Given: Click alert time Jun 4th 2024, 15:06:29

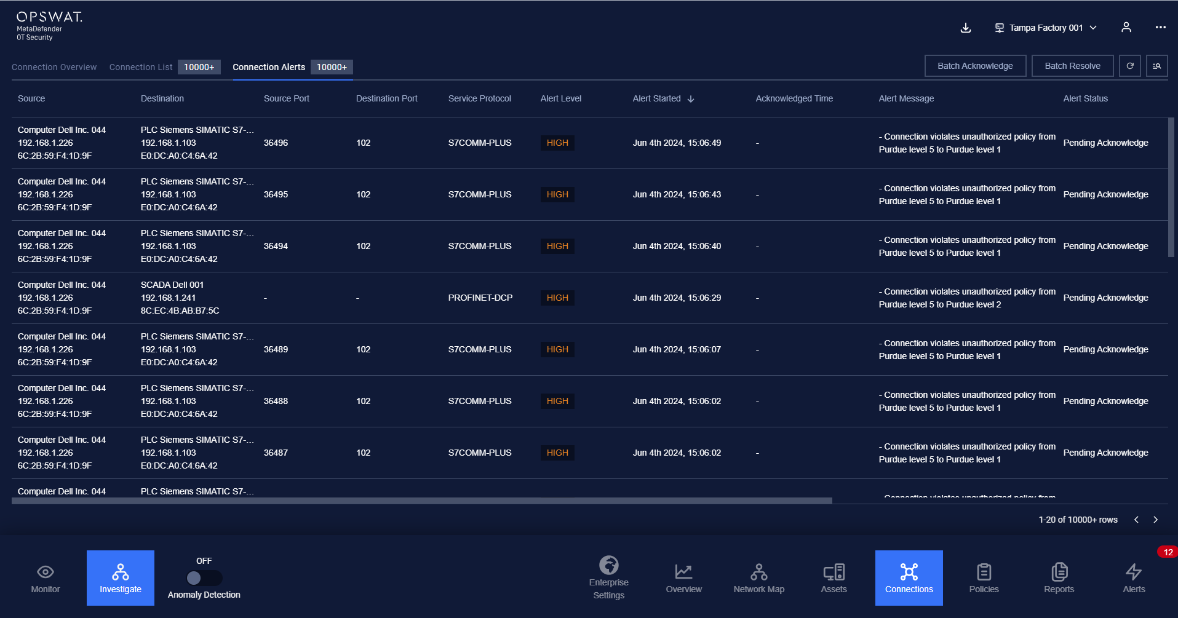Looking at the screenshot, I should [677, 298].
